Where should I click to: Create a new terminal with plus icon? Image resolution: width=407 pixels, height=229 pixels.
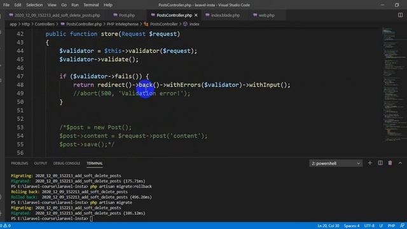[370, 163]
